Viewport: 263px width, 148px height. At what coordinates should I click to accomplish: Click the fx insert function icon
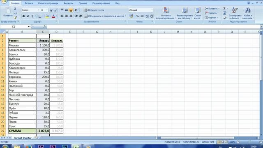click(x=44, y=26)
